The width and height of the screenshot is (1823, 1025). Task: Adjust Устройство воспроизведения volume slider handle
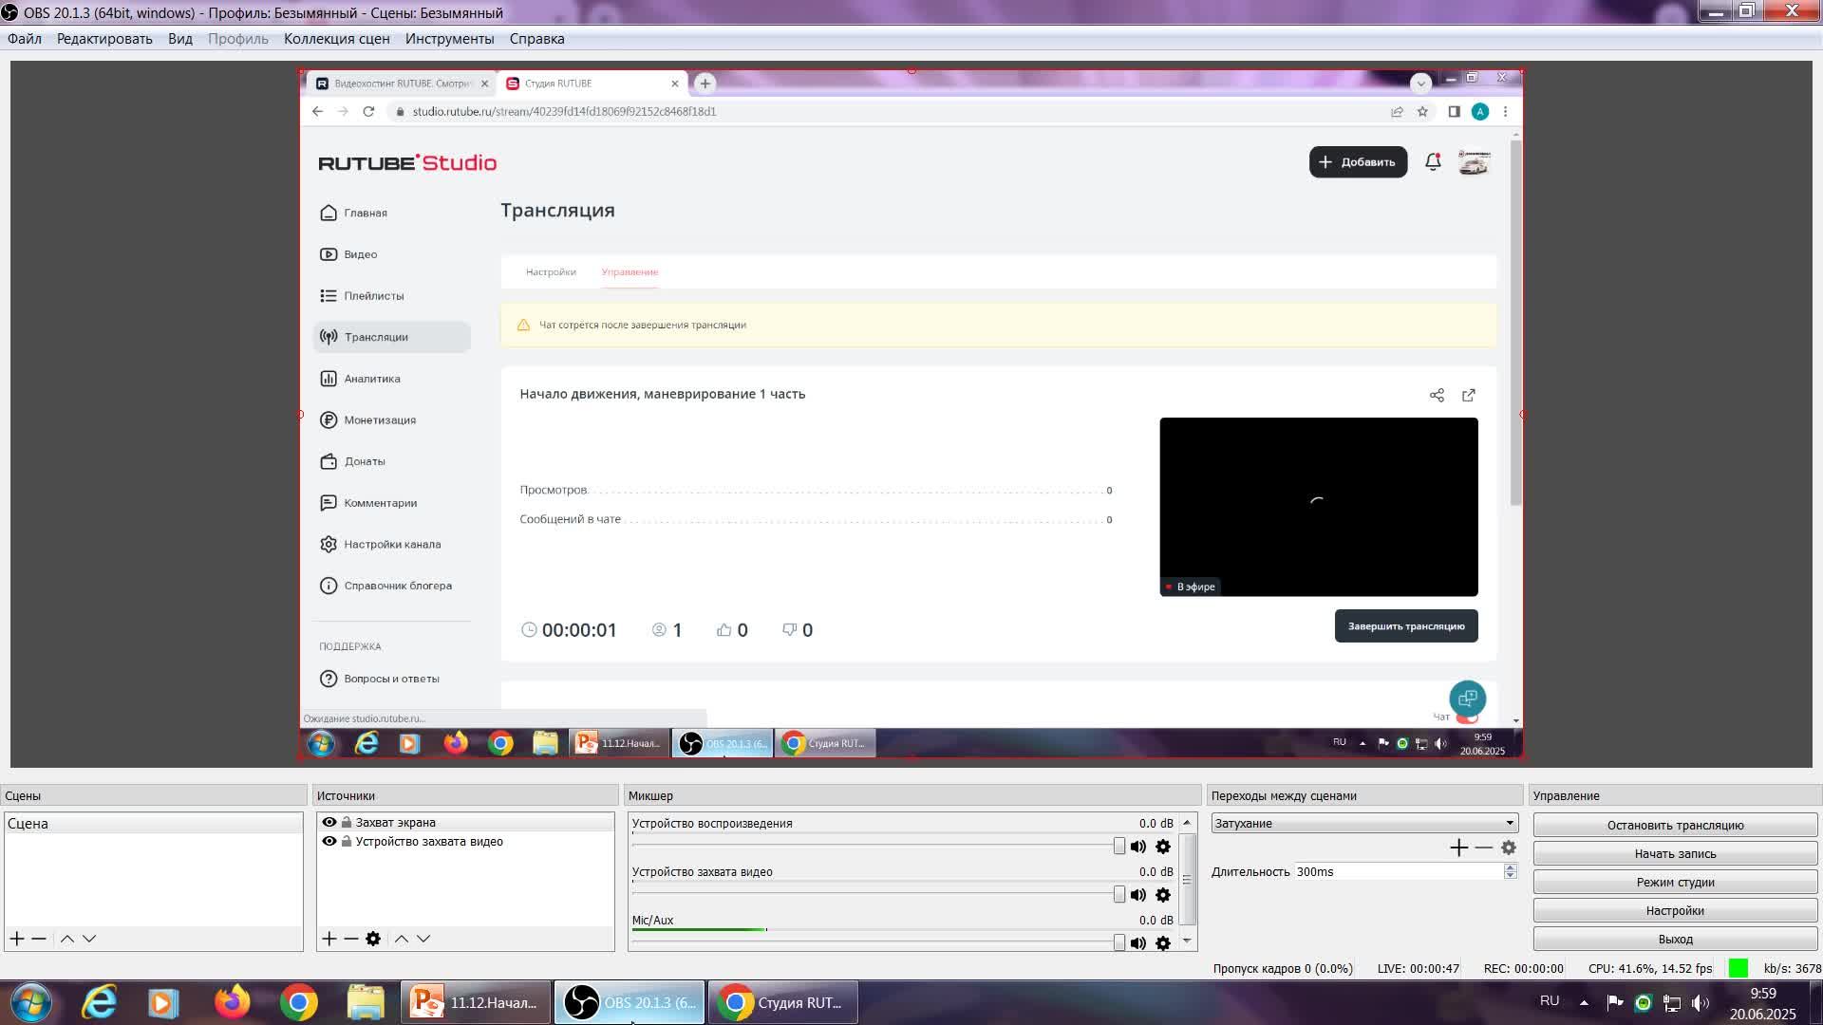1118,847
